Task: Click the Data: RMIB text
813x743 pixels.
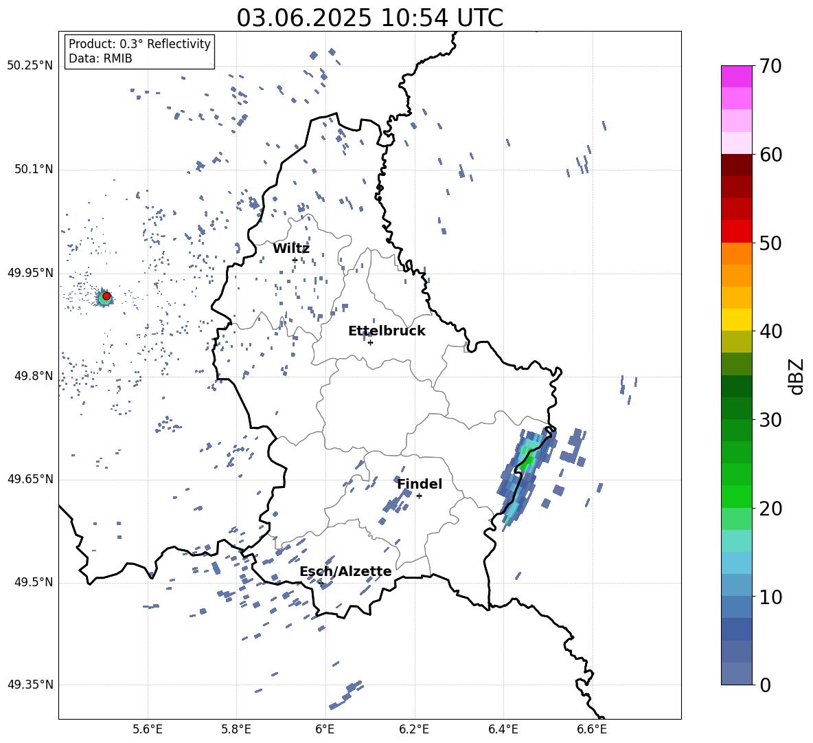Action: tap(100, 58)
